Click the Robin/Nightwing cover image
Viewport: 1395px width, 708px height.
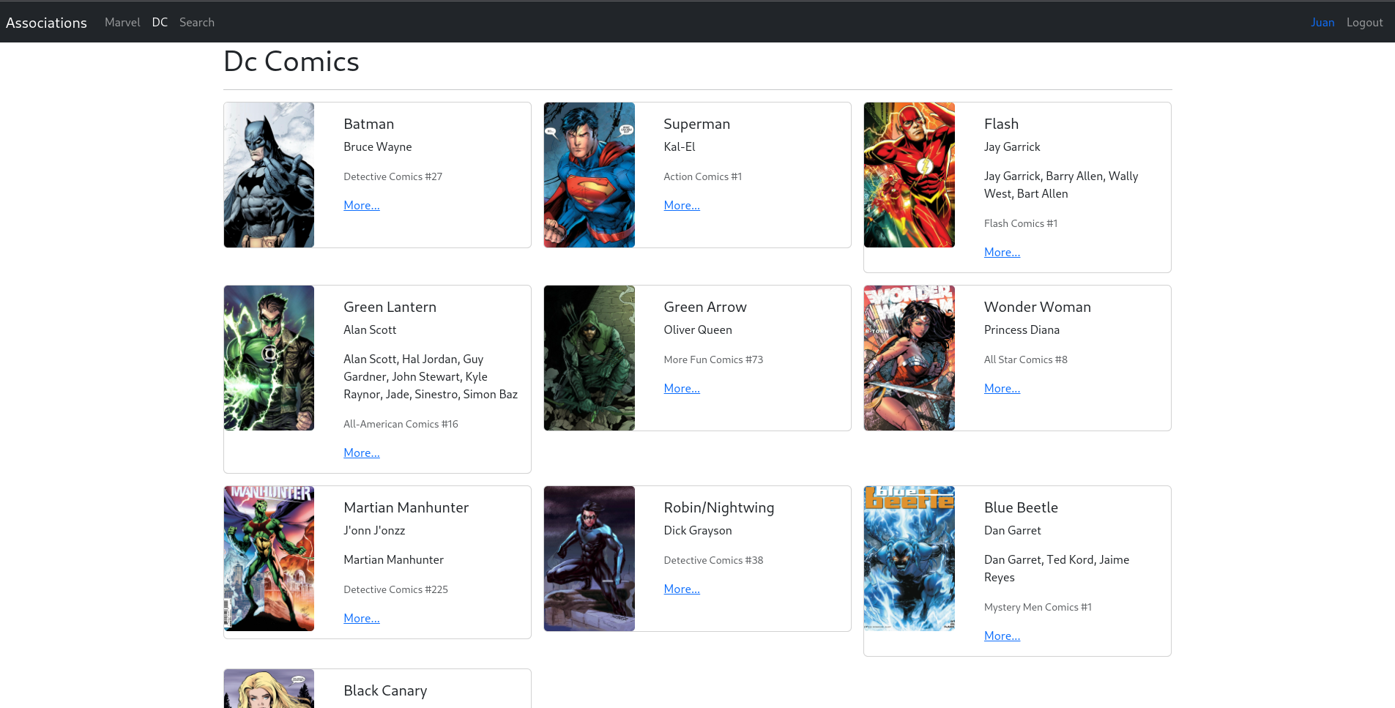coord(589,559)
